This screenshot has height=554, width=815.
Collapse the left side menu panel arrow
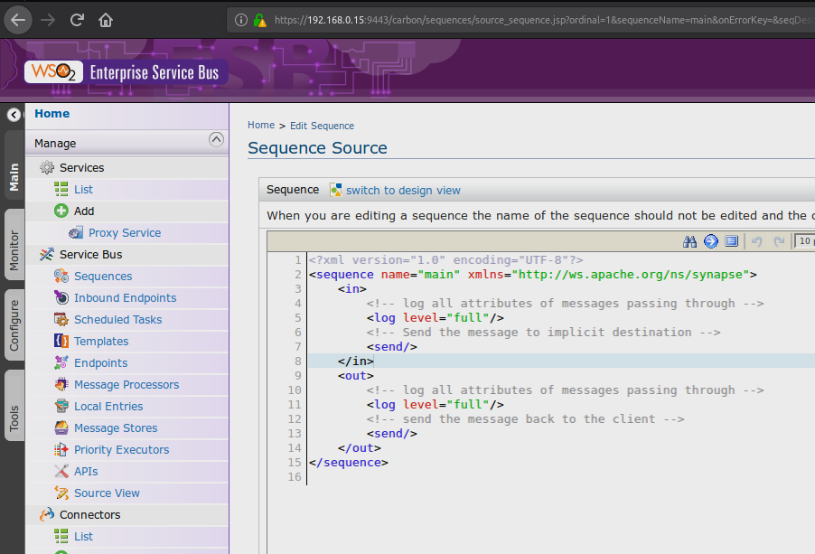[x=14, y=115]
